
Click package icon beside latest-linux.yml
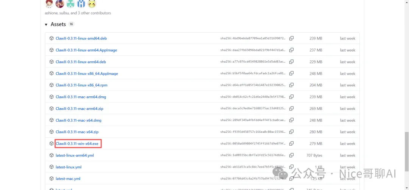(x=52, y=167)
